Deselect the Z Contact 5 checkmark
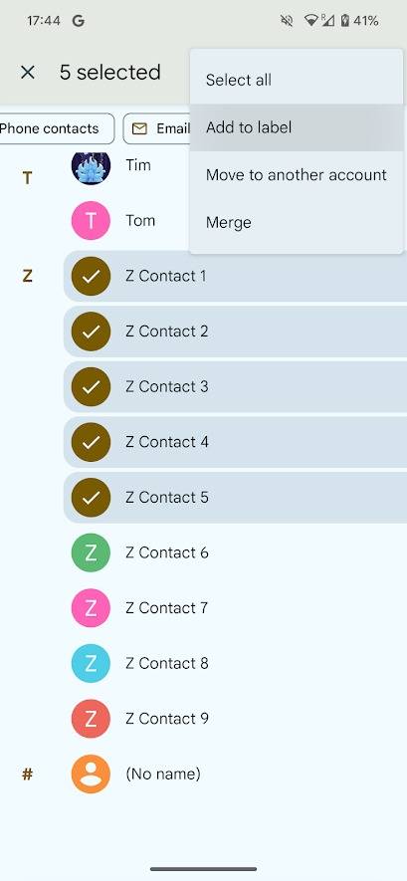The image size is (407, 881). click(91, 498)
